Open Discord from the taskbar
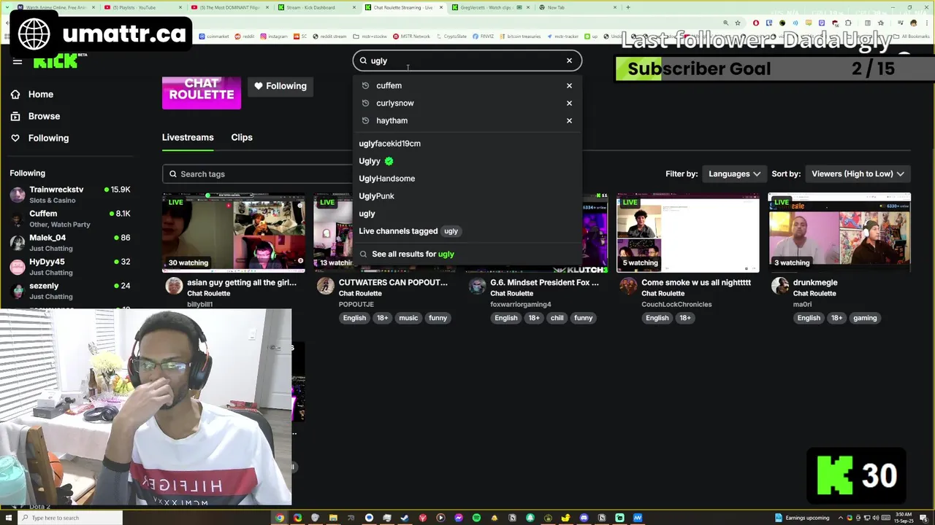This screenshot has height=525, width=935. point(584,518)
